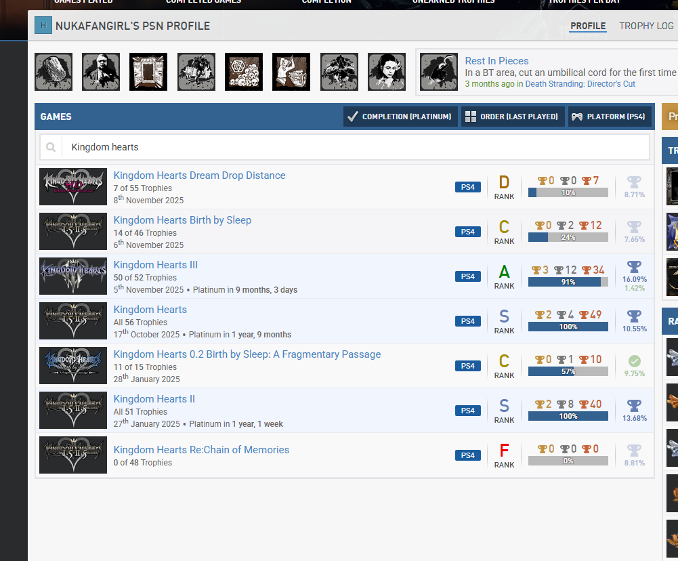Open the Rest In Pieces trophy icon
Viewport: 678px width, 561px height.
(438, 72)
